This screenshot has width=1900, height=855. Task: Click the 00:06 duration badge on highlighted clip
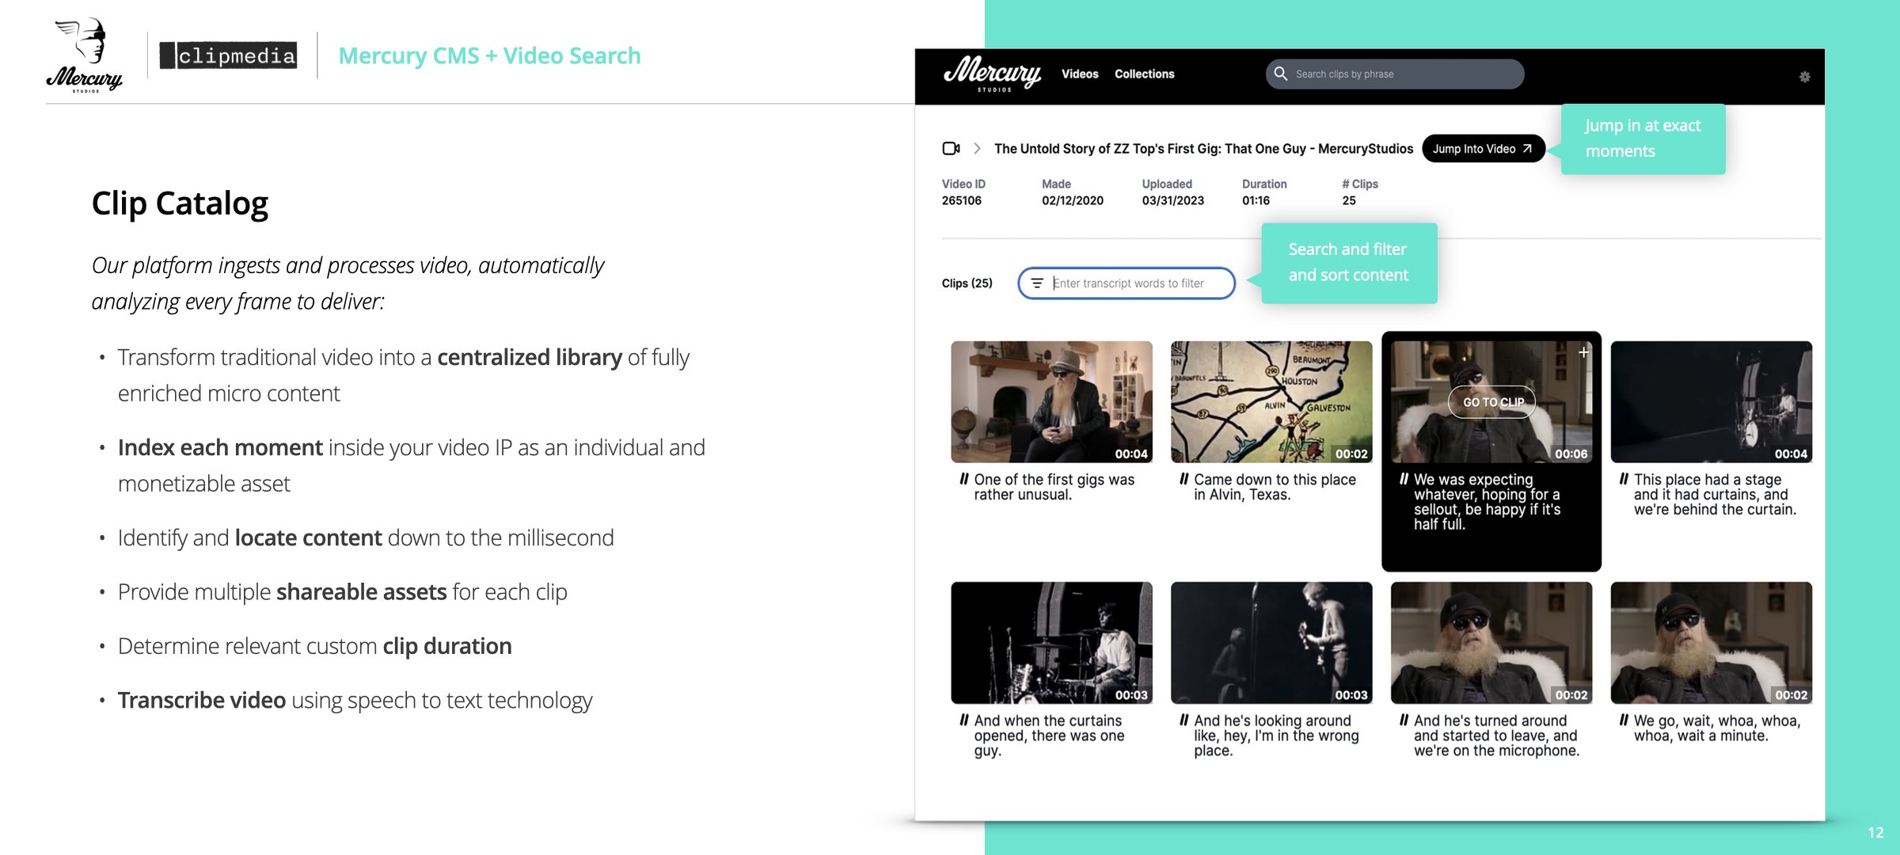[x=1571, y=454]
